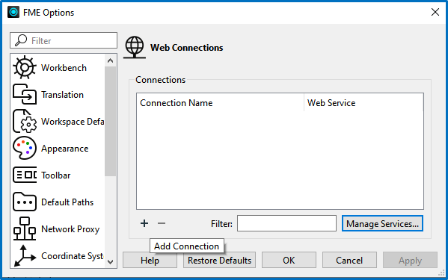Confirm with the OK button
The height and width of the screenshot is (280, 448).
click(x=289, y=260)
